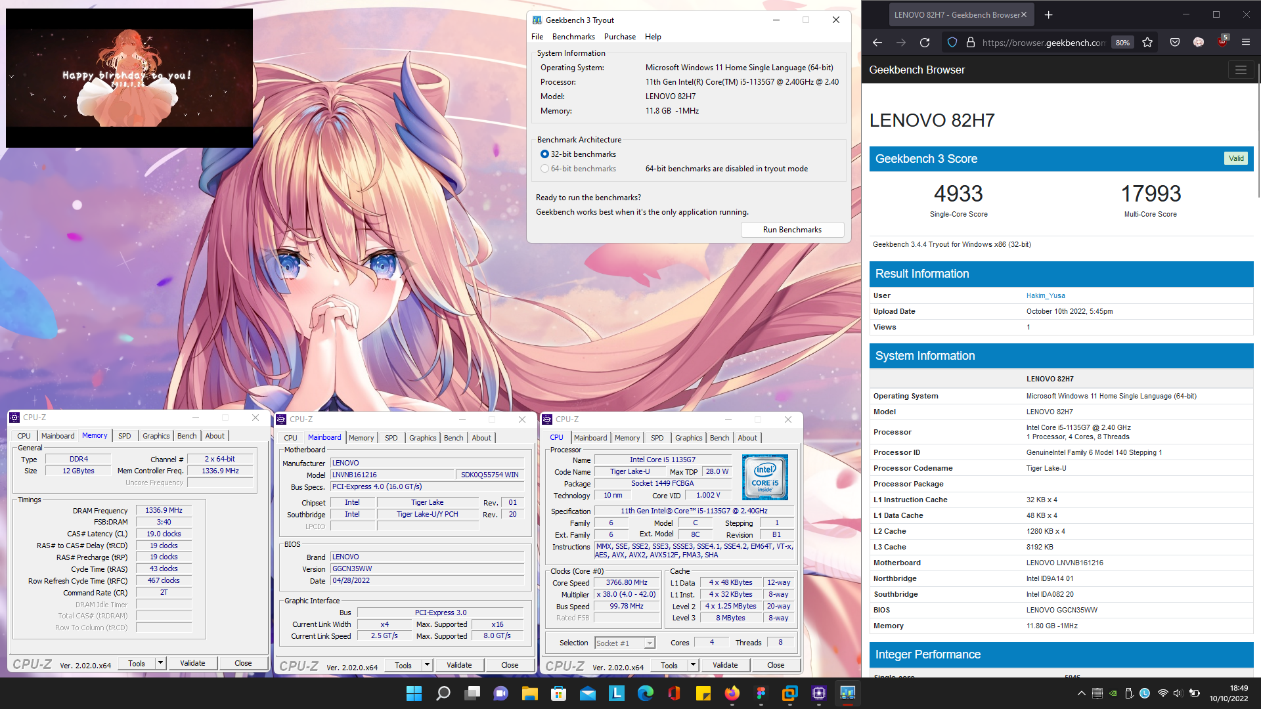1261x709 pixels.
Task: Open Microsoft Store from the taskbar
Action: [559, 693]
